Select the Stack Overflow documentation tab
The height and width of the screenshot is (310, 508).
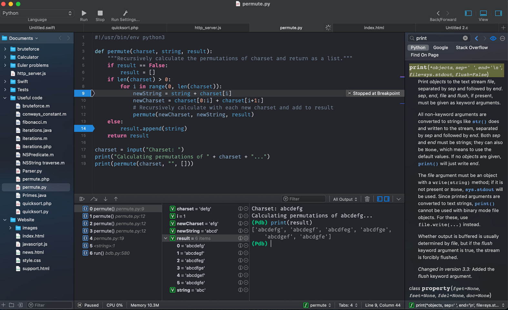472,48
